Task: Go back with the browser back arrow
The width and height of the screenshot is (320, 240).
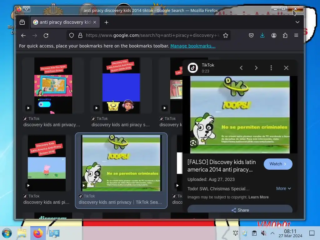Action: point(23,36)
